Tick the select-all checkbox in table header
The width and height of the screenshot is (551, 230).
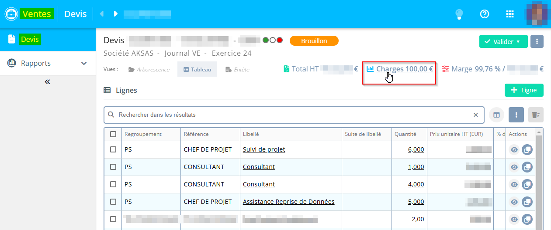tap(113, 134)
